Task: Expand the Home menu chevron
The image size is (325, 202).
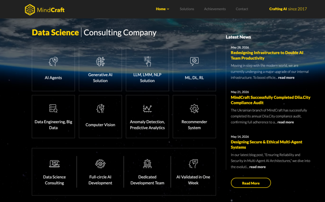Action: pos(168,9)
